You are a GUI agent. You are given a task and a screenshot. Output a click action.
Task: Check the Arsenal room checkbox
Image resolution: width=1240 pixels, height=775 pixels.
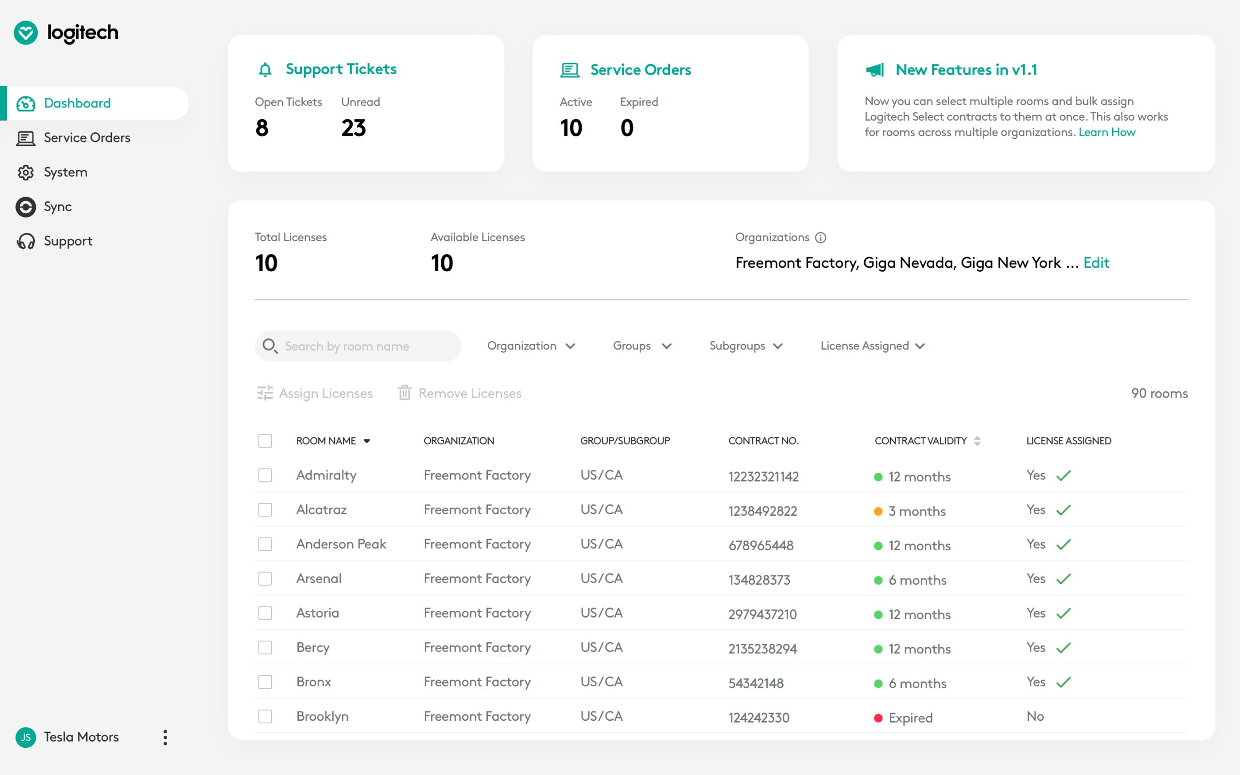pos(265,579)
